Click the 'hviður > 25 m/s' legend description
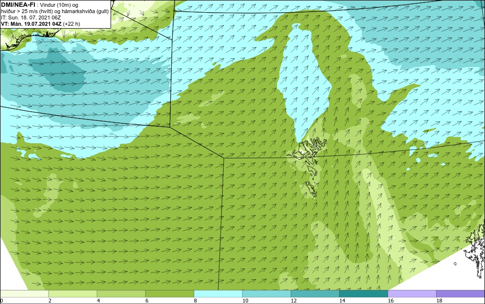The width and height of the screenshot is (485, 304). coord(55,11)
